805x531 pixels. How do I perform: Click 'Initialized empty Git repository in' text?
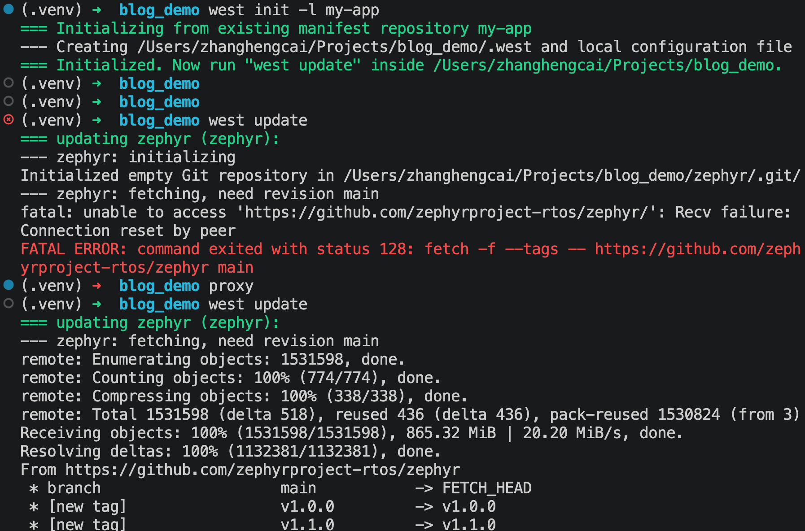[x=177, y=175]
